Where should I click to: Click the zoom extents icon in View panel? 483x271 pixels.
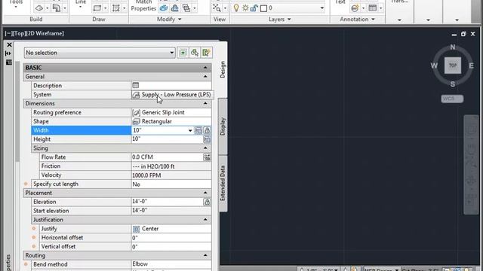(x=217, y=8)
